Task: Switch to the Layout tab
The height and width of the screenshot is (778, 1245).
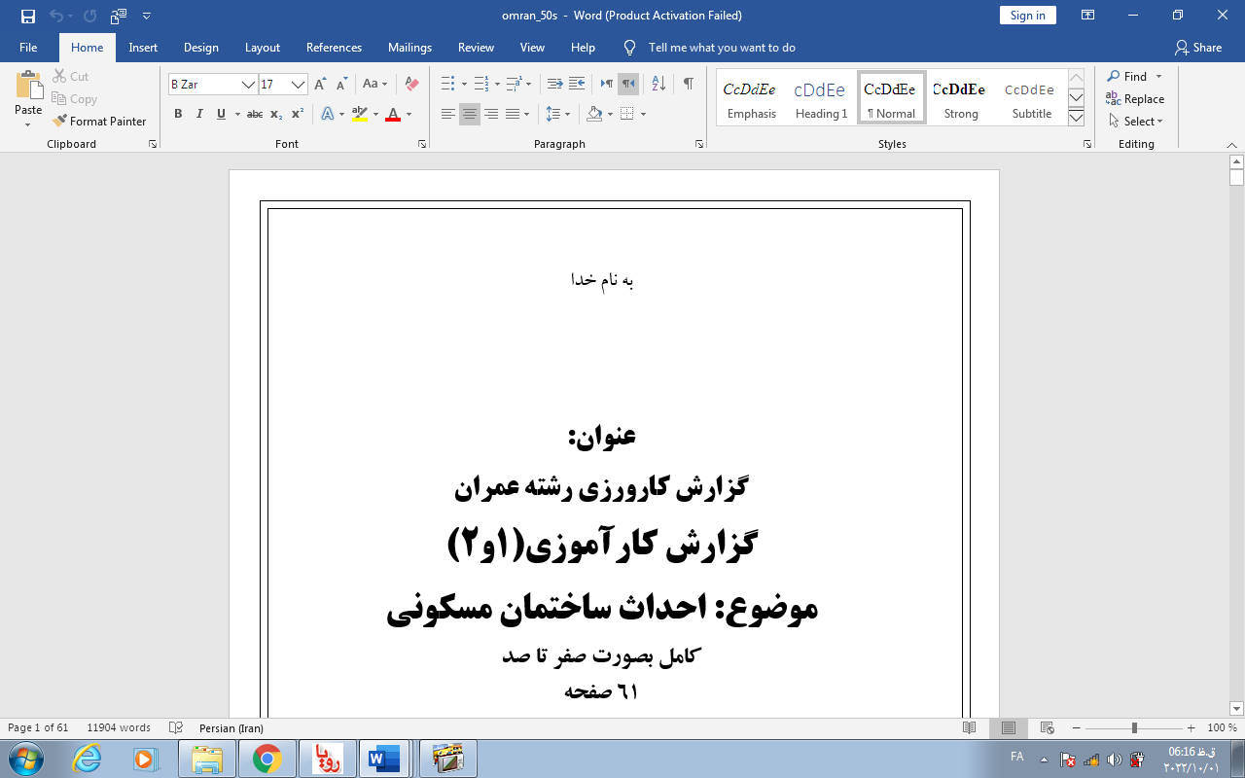Action: [x=262, y=48]
